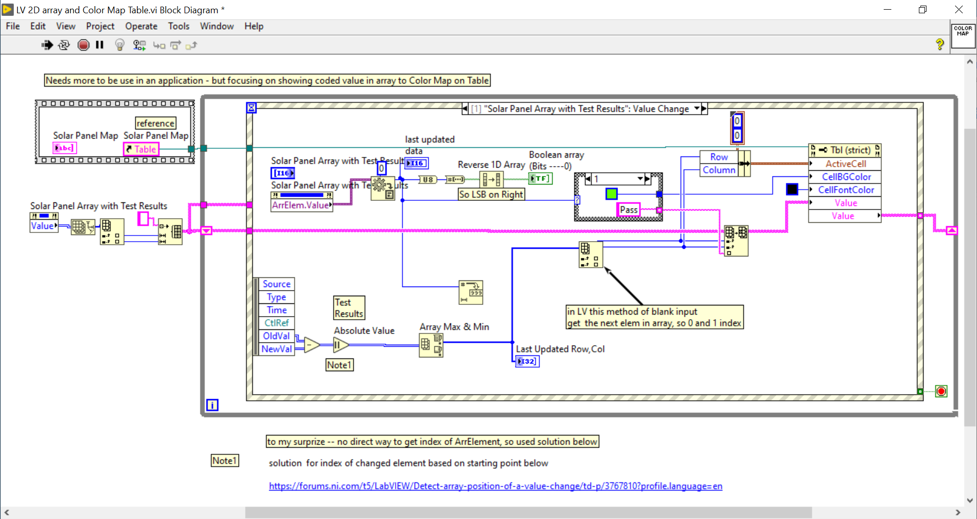
Task: Open the forums.ni.com hyperlink
Action: coord(495,486)
